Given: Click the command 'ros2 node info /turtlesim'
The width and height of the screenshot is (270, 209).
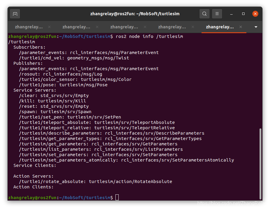Looking at the screenshot, I should 149,36.
